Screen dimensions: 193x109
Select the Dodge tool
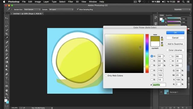pyautogui.click(x=7, y=70)
